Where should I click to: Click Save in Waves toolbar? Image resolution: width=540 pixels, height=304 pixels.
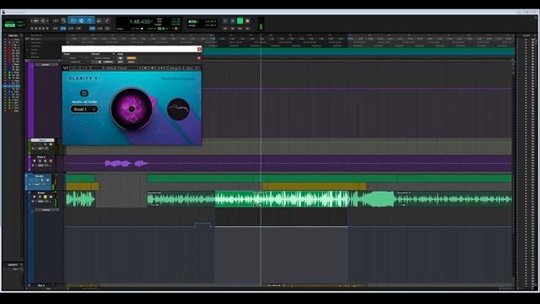[189, 68]
